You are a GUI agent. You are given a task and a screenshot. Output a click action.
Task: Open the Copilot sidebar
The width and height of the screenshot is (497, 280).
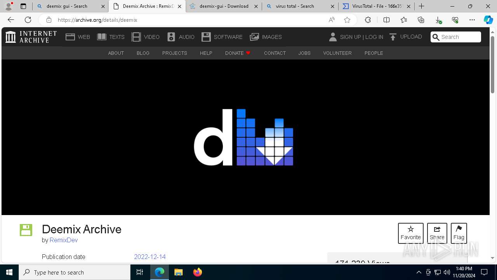[x=488, y=20]
